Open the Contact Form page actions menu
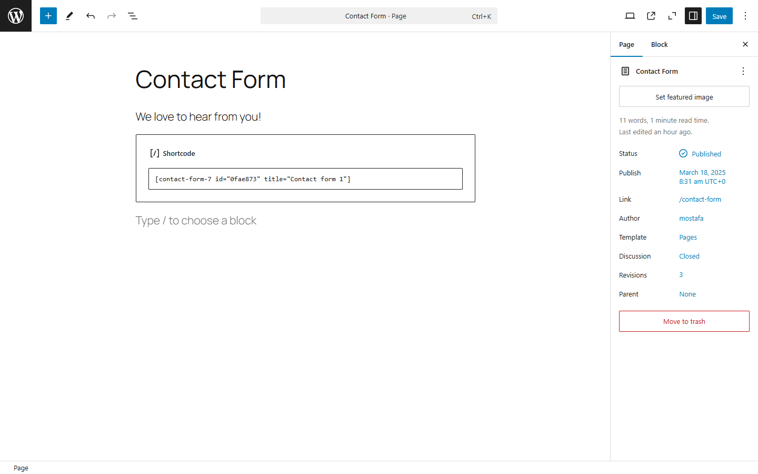This screenshot has height=474, width=758. [x=743, y=71]
